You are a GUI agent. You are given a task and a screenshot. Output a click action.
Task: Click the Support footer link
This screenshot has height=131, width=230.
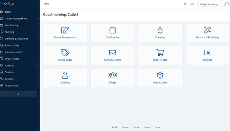125,127
